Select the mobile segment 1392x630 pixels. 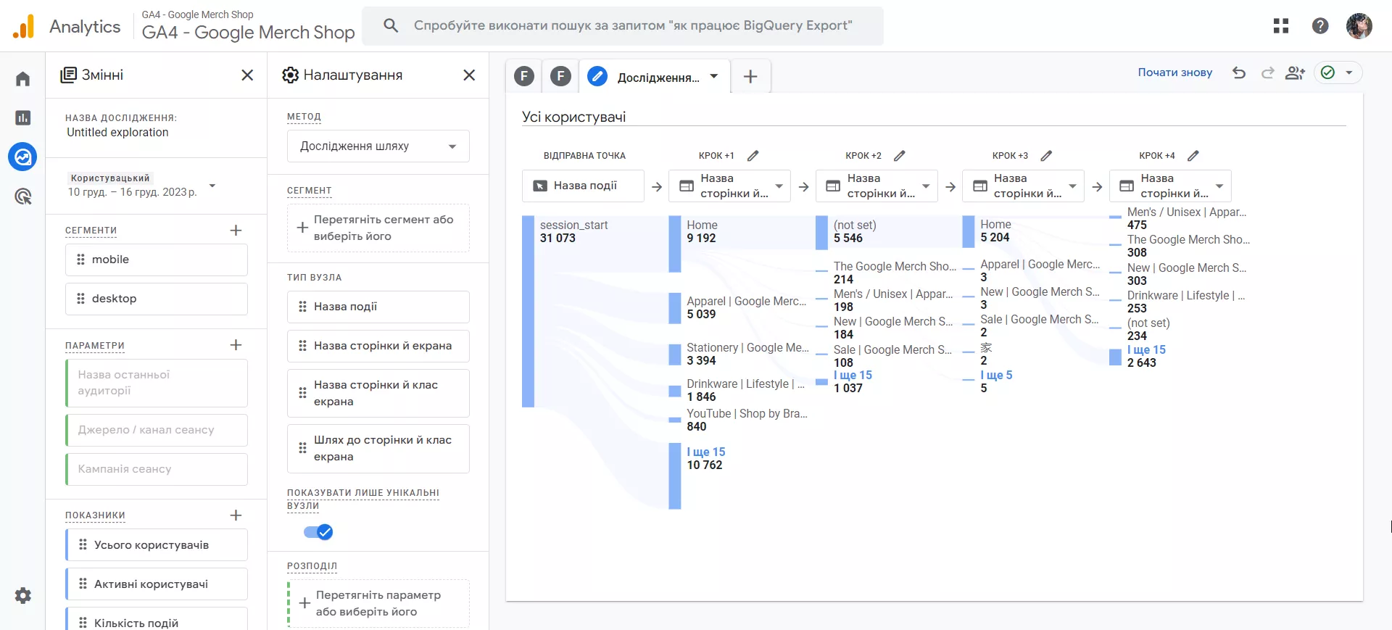pyautogui.click(x=157, y=260)
